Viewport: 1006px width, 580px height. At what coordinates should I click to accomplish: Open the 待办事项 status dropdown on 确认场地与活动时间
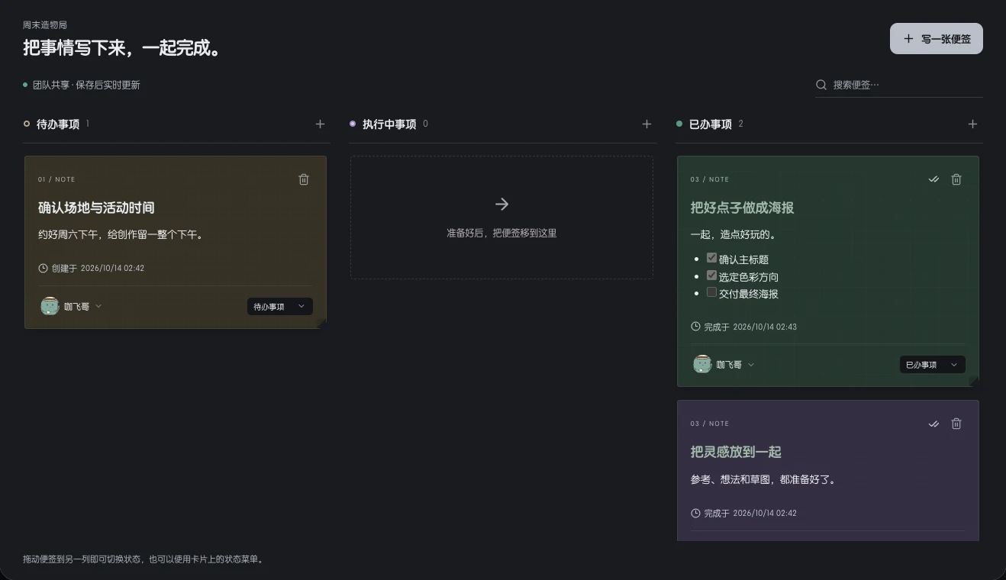coord(279,307)
